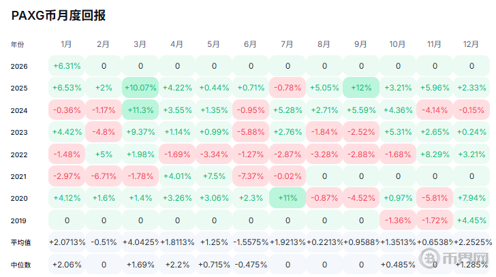This screenshot has height=277, width=496.
Task: Select the -7.37% cell for June 2021
Action: [251, 176]
